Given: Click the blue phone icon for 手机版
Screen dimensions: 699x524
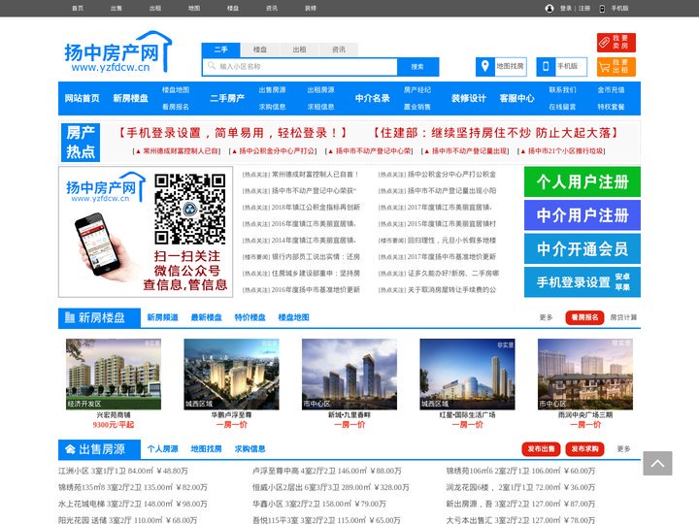Looking at the screenshot, I should [x=546, y=66].
